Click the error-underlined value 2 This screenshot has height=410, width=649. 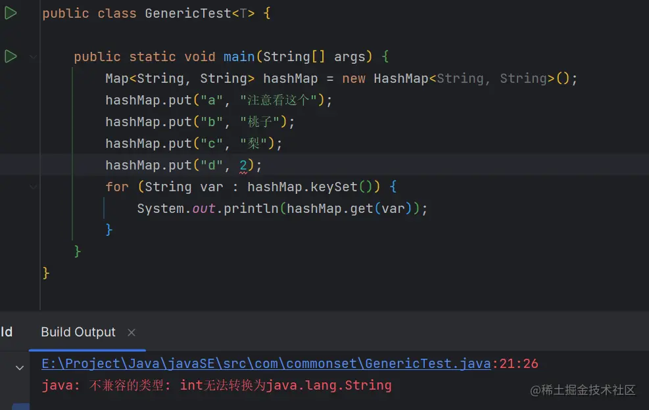pos(243,165)
